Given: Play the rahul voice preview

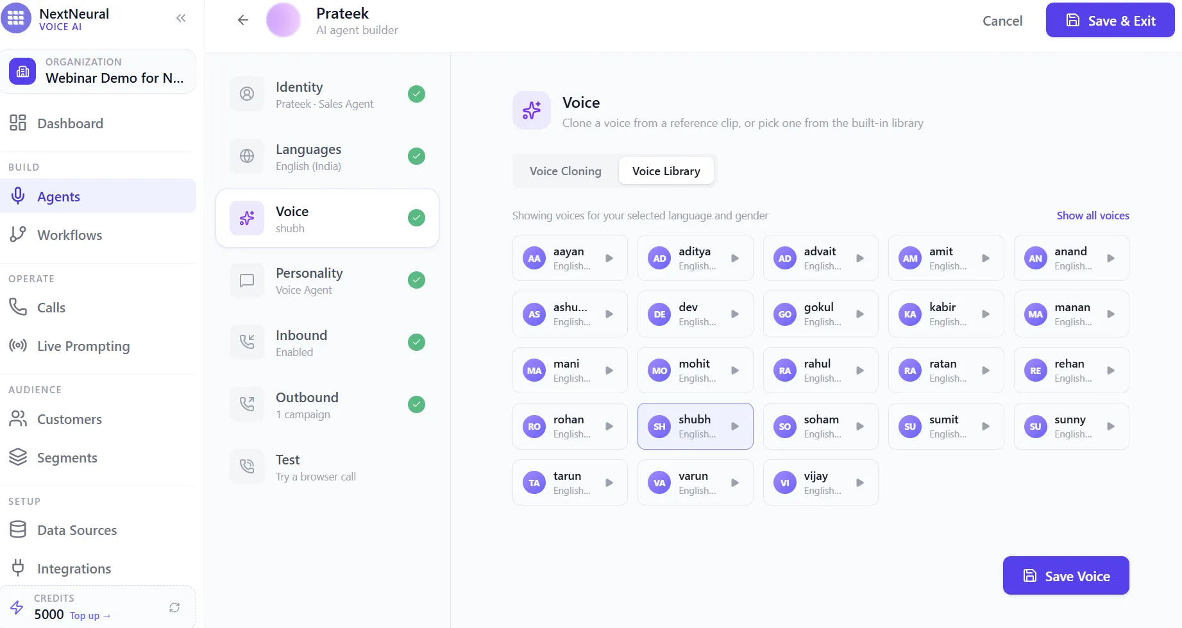Looking at the screenshot, I should coord(860,370).
